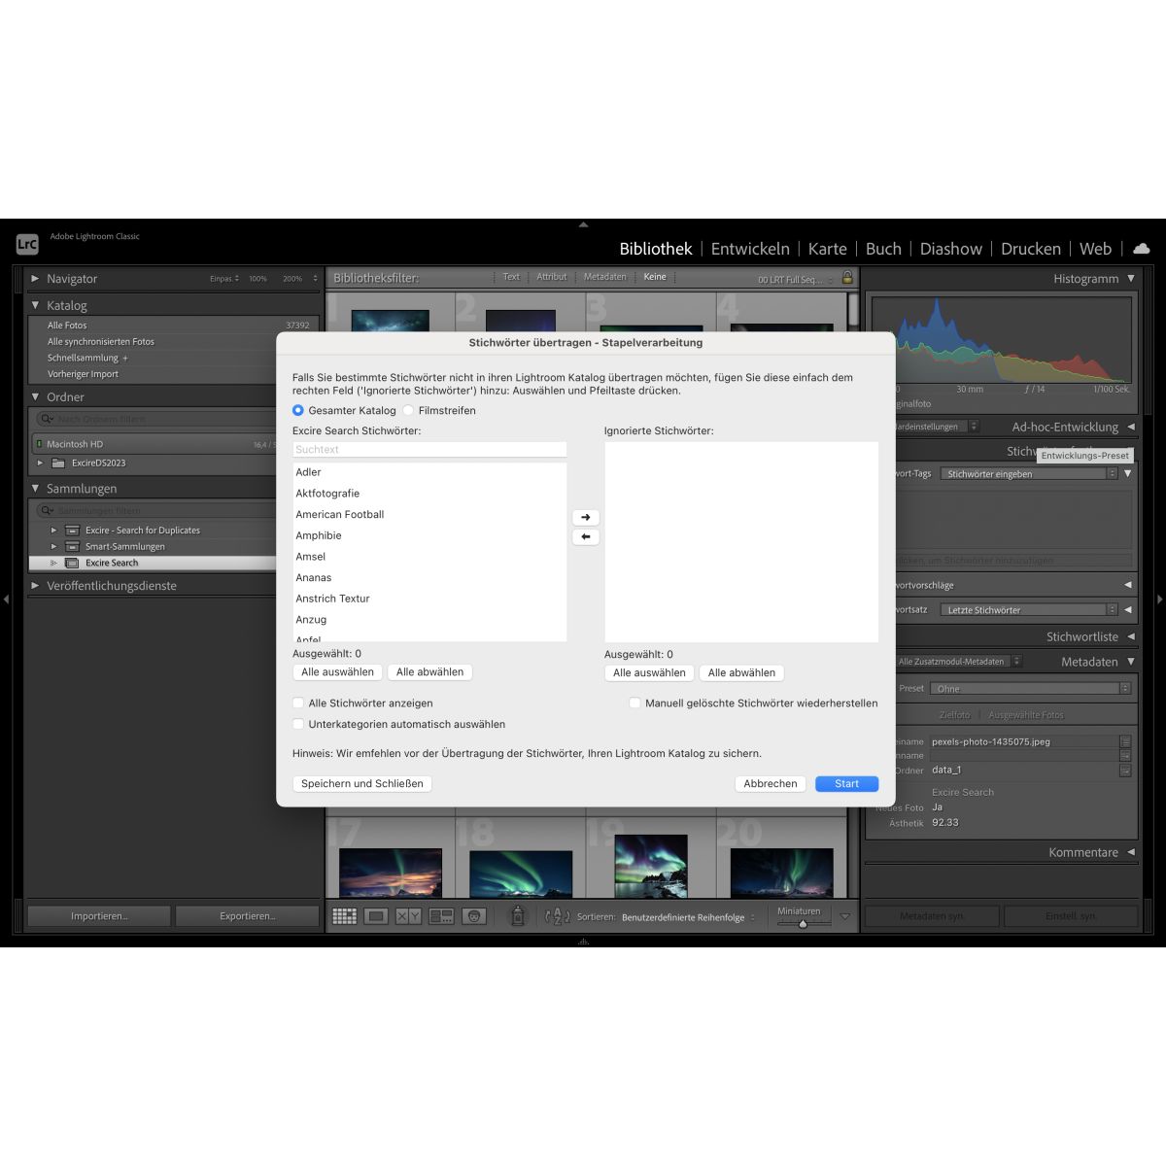Image resolution: width=1166 pixels, height=1166 pixels.
Task: Click the ExcireDS2023 folder icon
Action: tap(58, 463)
